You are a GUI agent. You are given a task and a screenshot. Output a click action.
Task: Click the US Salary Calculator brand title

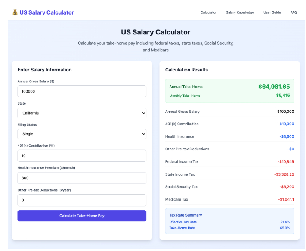[x=46, y=12]
